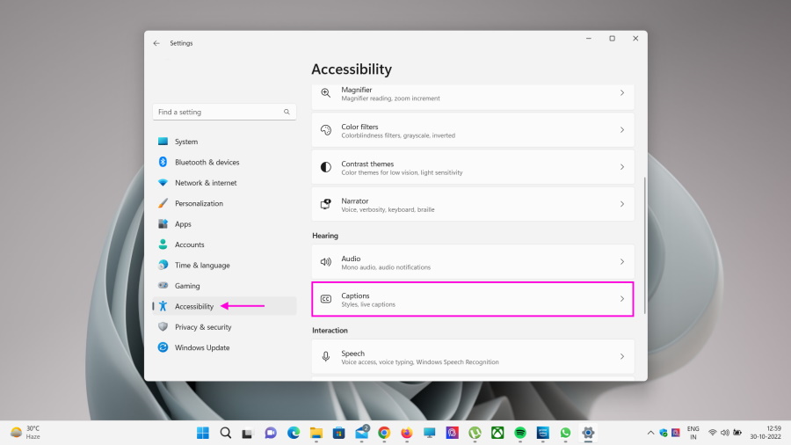Go back with the Settings back arrow
Viewport: 791px width, 445px height.
point(156,43)
